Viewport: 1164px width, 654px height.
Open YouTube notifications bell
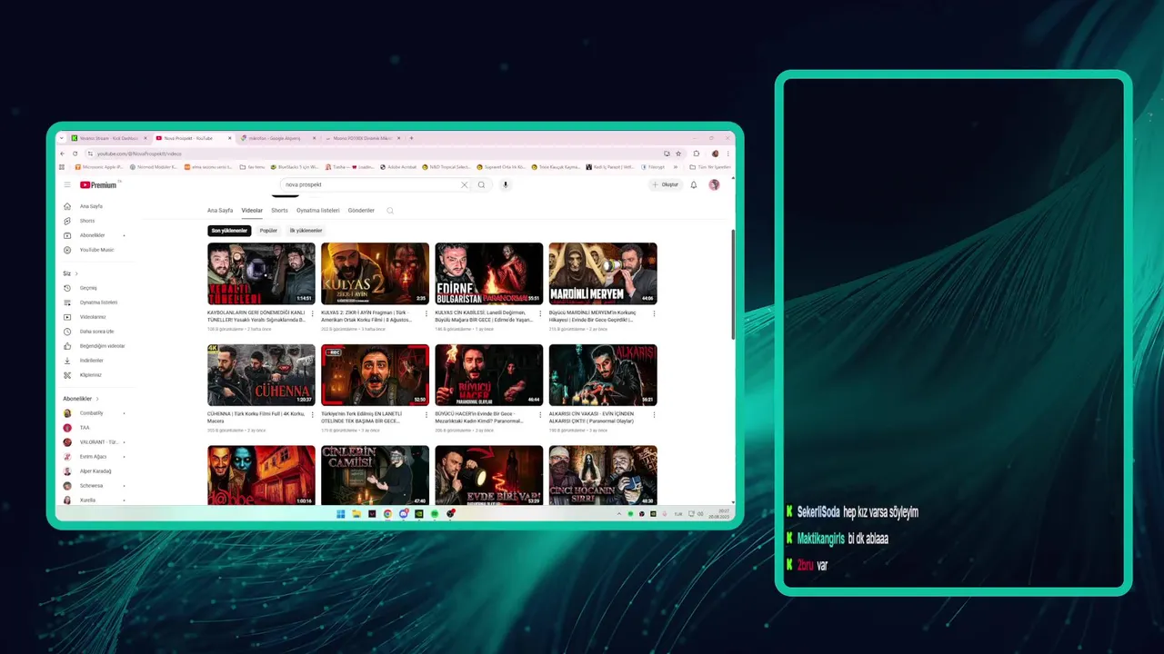click(x=693, y=184)
